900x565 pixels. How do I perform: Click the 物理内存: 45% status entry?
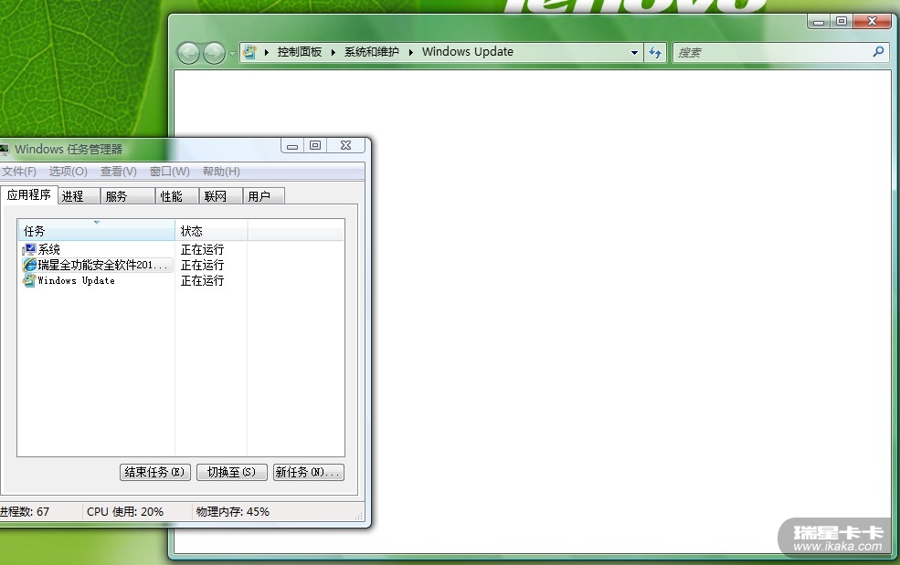[232, 512]
